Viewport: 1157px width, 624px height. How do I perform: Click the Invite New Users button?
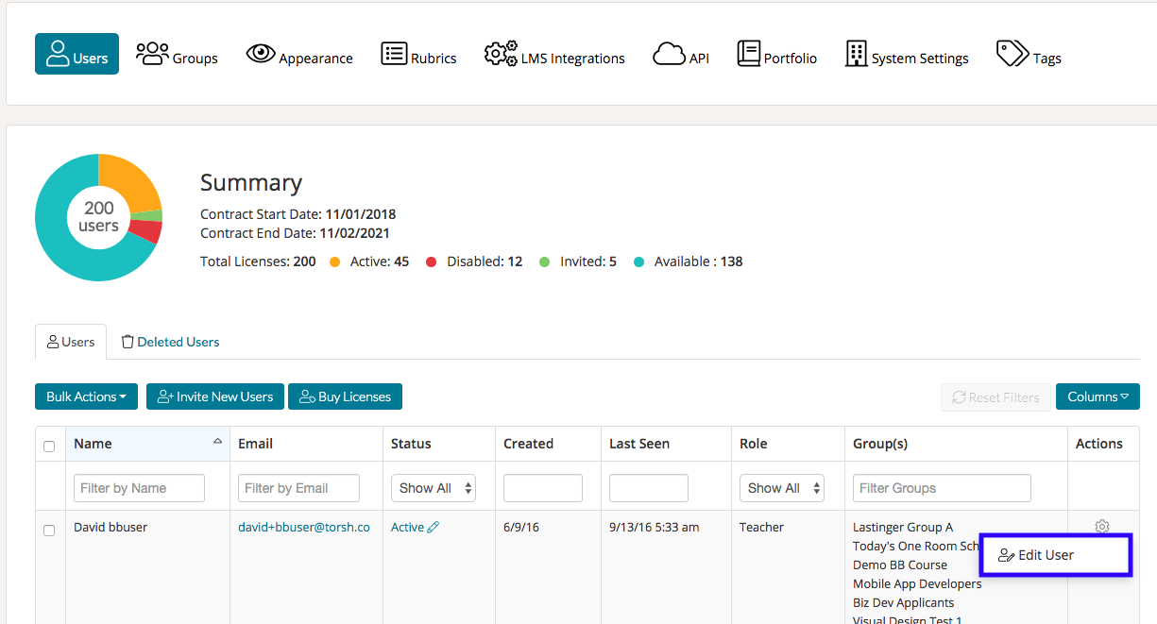click(215, 396)
